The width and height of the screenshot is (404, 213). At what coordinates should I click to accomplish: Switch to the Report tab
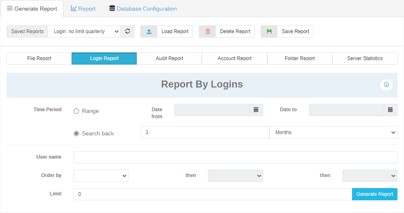coord(83,9)
